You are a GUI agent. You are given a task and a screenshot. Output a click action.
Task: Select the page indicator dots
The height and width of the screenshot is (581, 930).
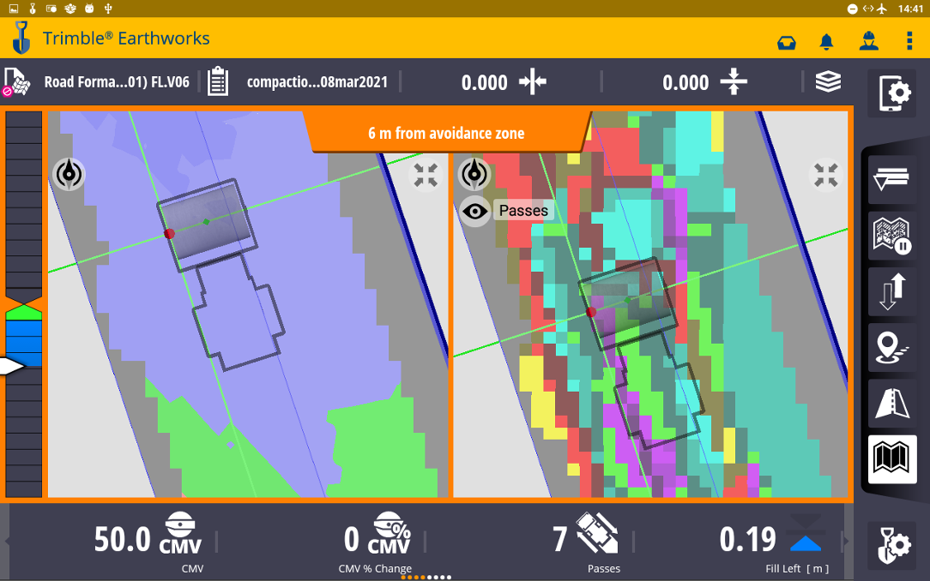(x=426, y=577)
